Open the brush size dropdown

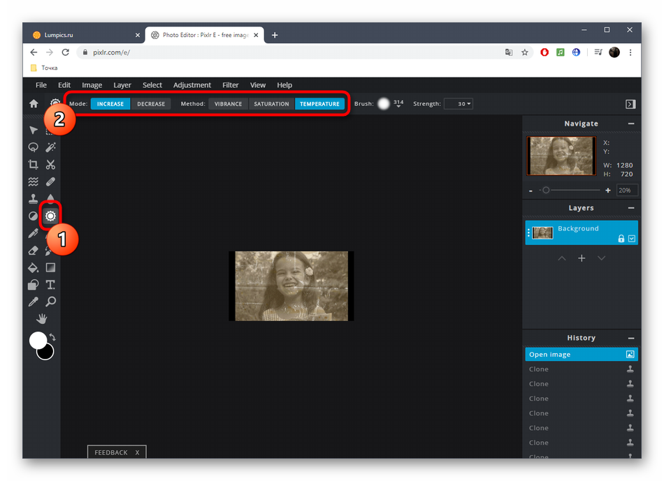click(398, 105)
